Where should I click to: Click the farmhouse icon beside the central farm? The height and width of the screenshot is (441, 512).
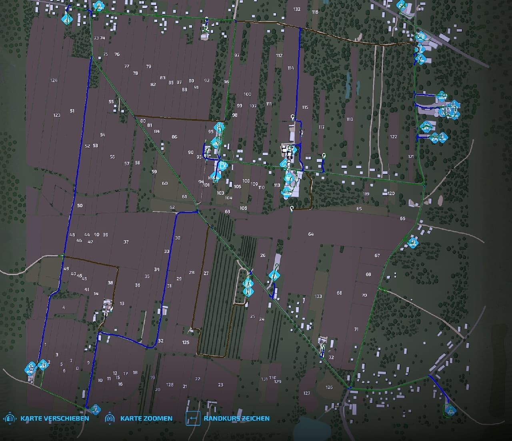[x=284, y=164]
